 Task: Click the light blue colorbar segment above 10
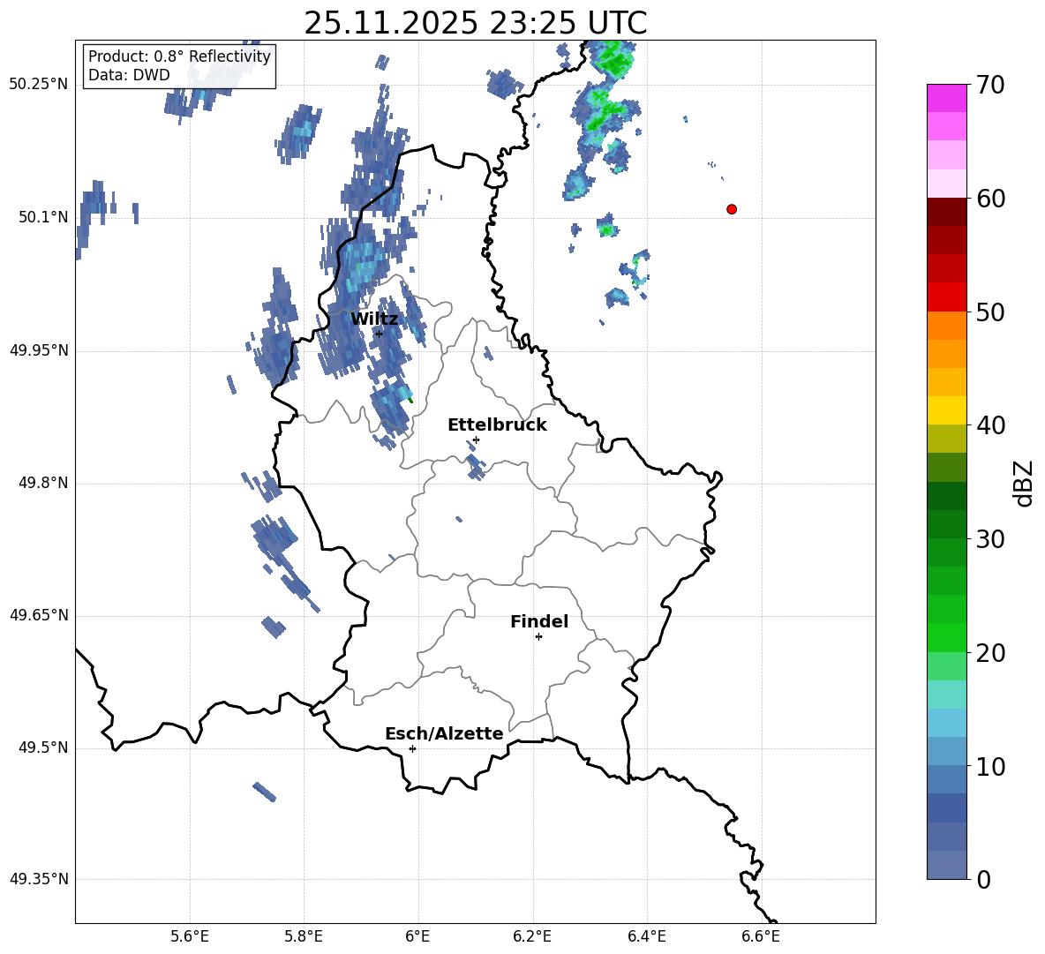click(947, 723)
